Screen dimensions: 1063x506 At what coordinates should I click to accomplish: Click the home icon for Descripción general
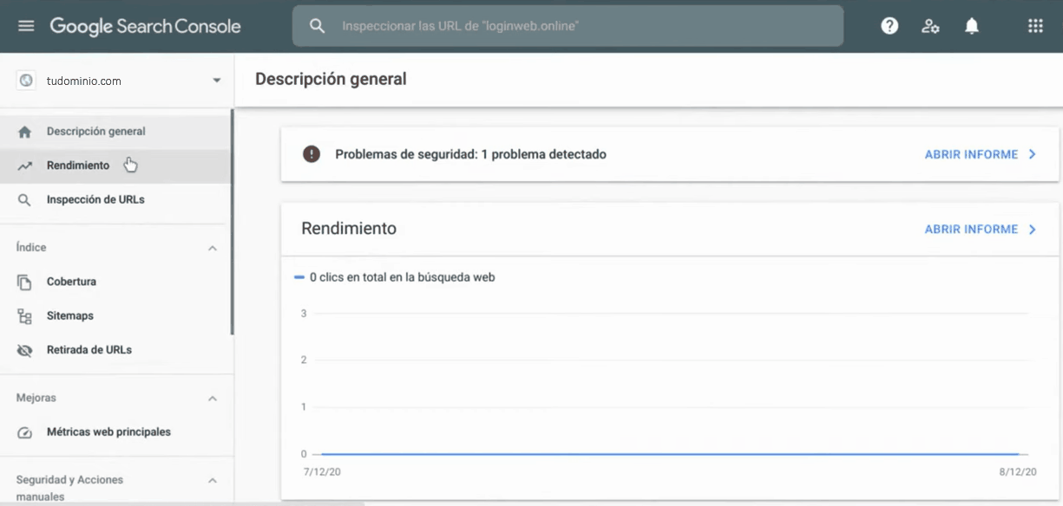click(24, 132)
